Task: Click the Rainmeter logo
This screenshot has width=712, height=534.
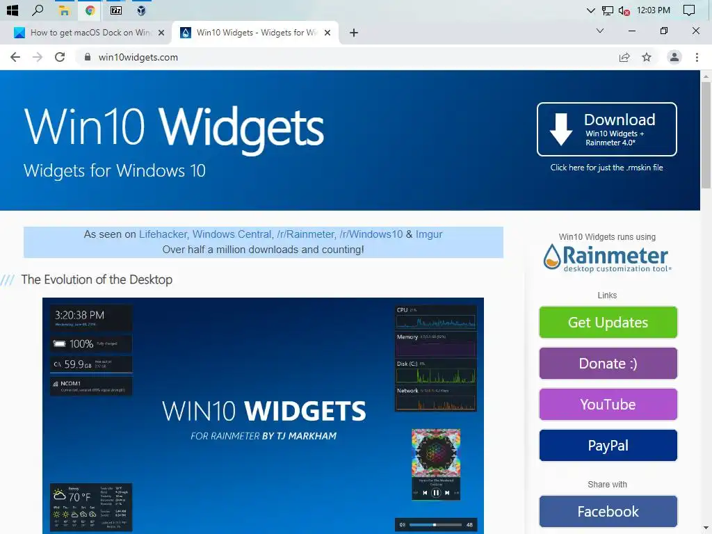Action: [606, 258]
